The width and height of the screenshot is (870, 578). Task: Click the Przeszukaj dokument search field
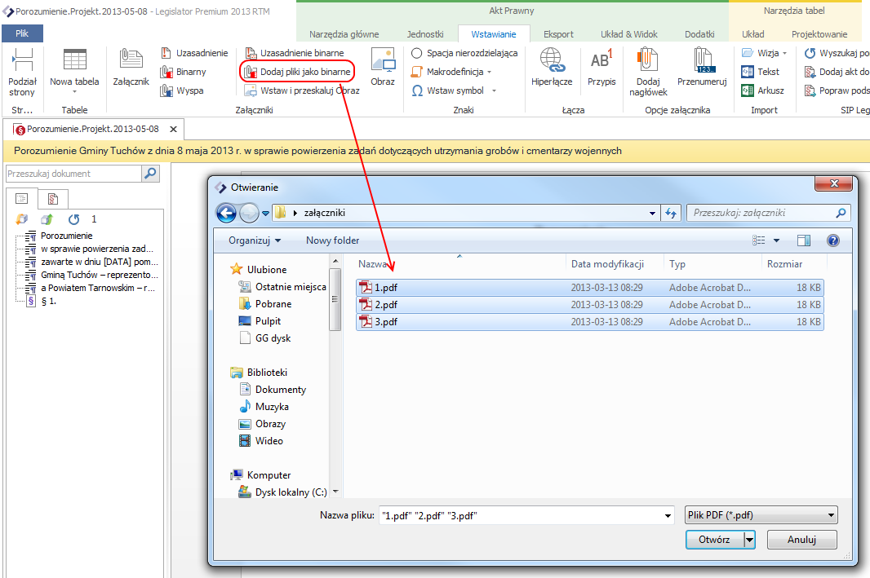(x=73, y=174)
